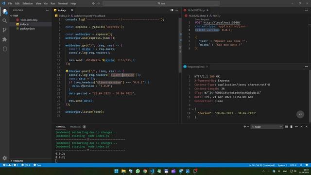
Task: Click the title bar search box
Action: (x=161, y=3)
